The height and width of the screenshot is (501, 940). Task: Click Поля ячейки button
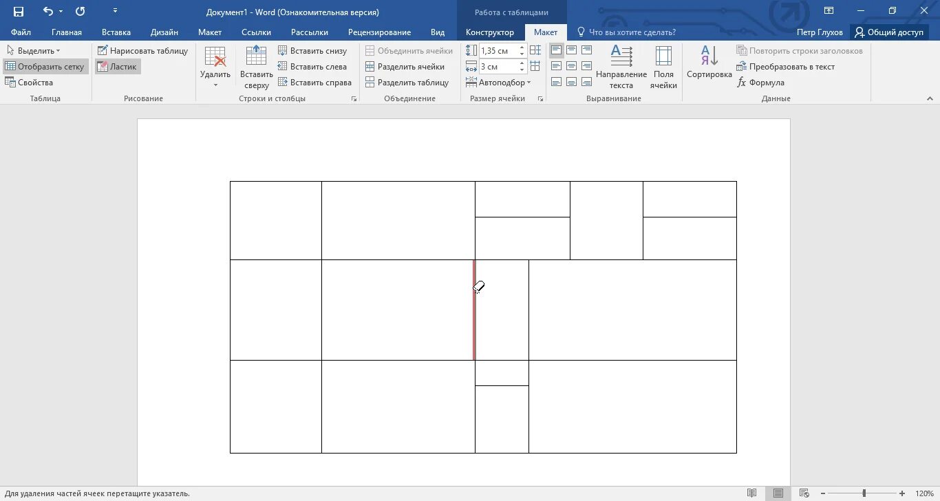[x=663, y=67]
